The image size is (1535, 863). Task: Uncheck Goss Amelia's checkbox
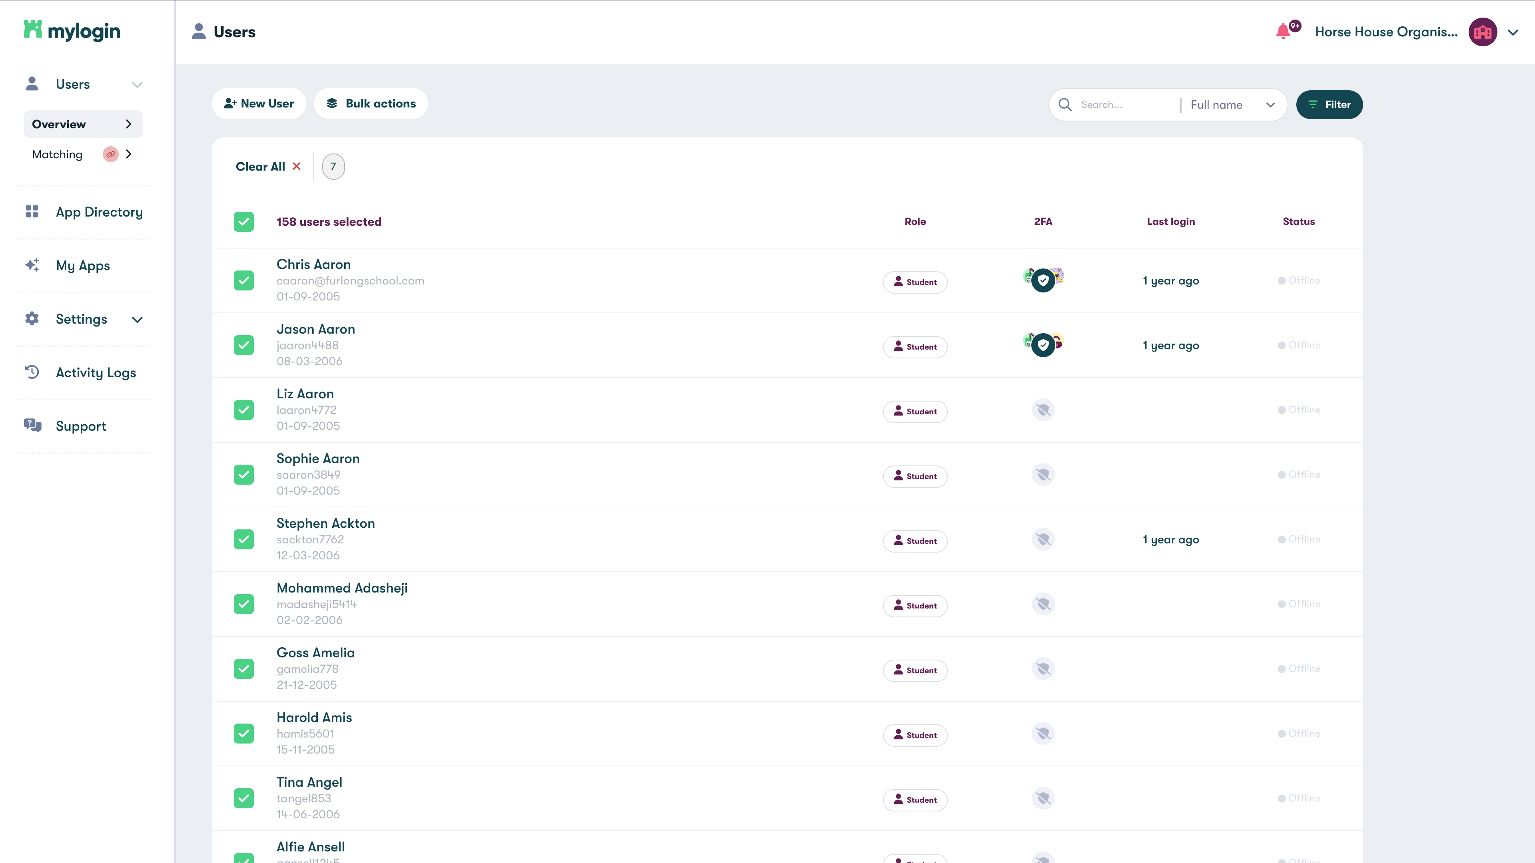[244, 669]
